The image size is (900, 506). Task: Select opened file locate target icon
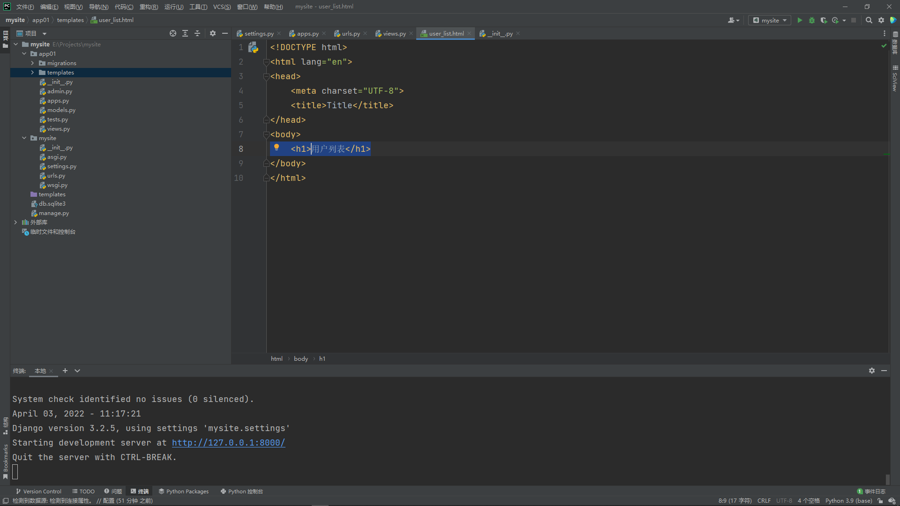coord(173,33)
